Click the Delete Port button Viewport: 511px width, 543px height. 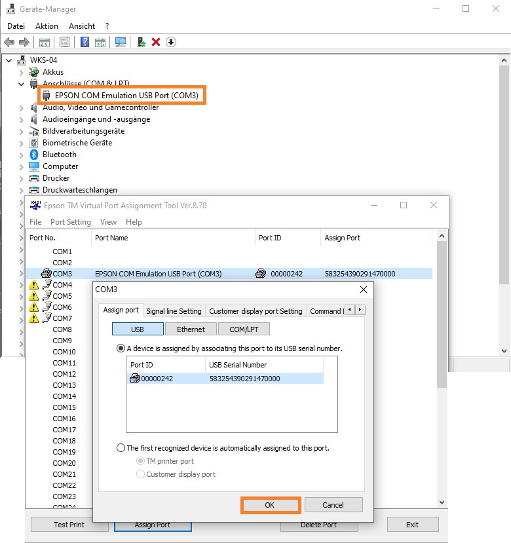pyautogui.click(x=319, y=525)
